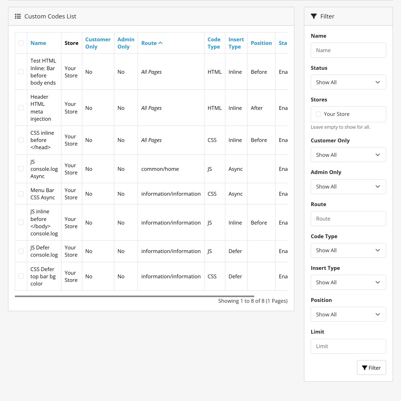
Task: Click 'JS Defer console.log' name cell
Action: pyautogui.click(x=44, y=251)
